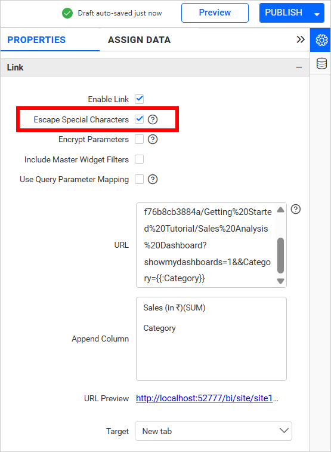
Task: Collapse the Link section with minus icon
Action: pyautogui.click(x=299, y=67)
